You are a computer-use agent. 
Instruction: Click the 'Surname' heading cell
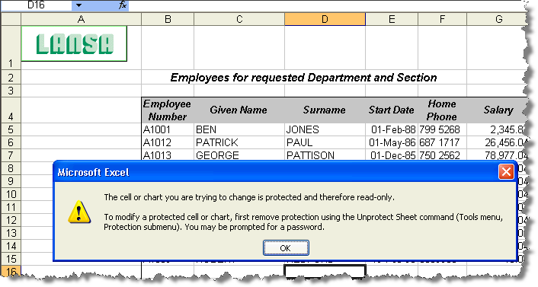[325, 110]
